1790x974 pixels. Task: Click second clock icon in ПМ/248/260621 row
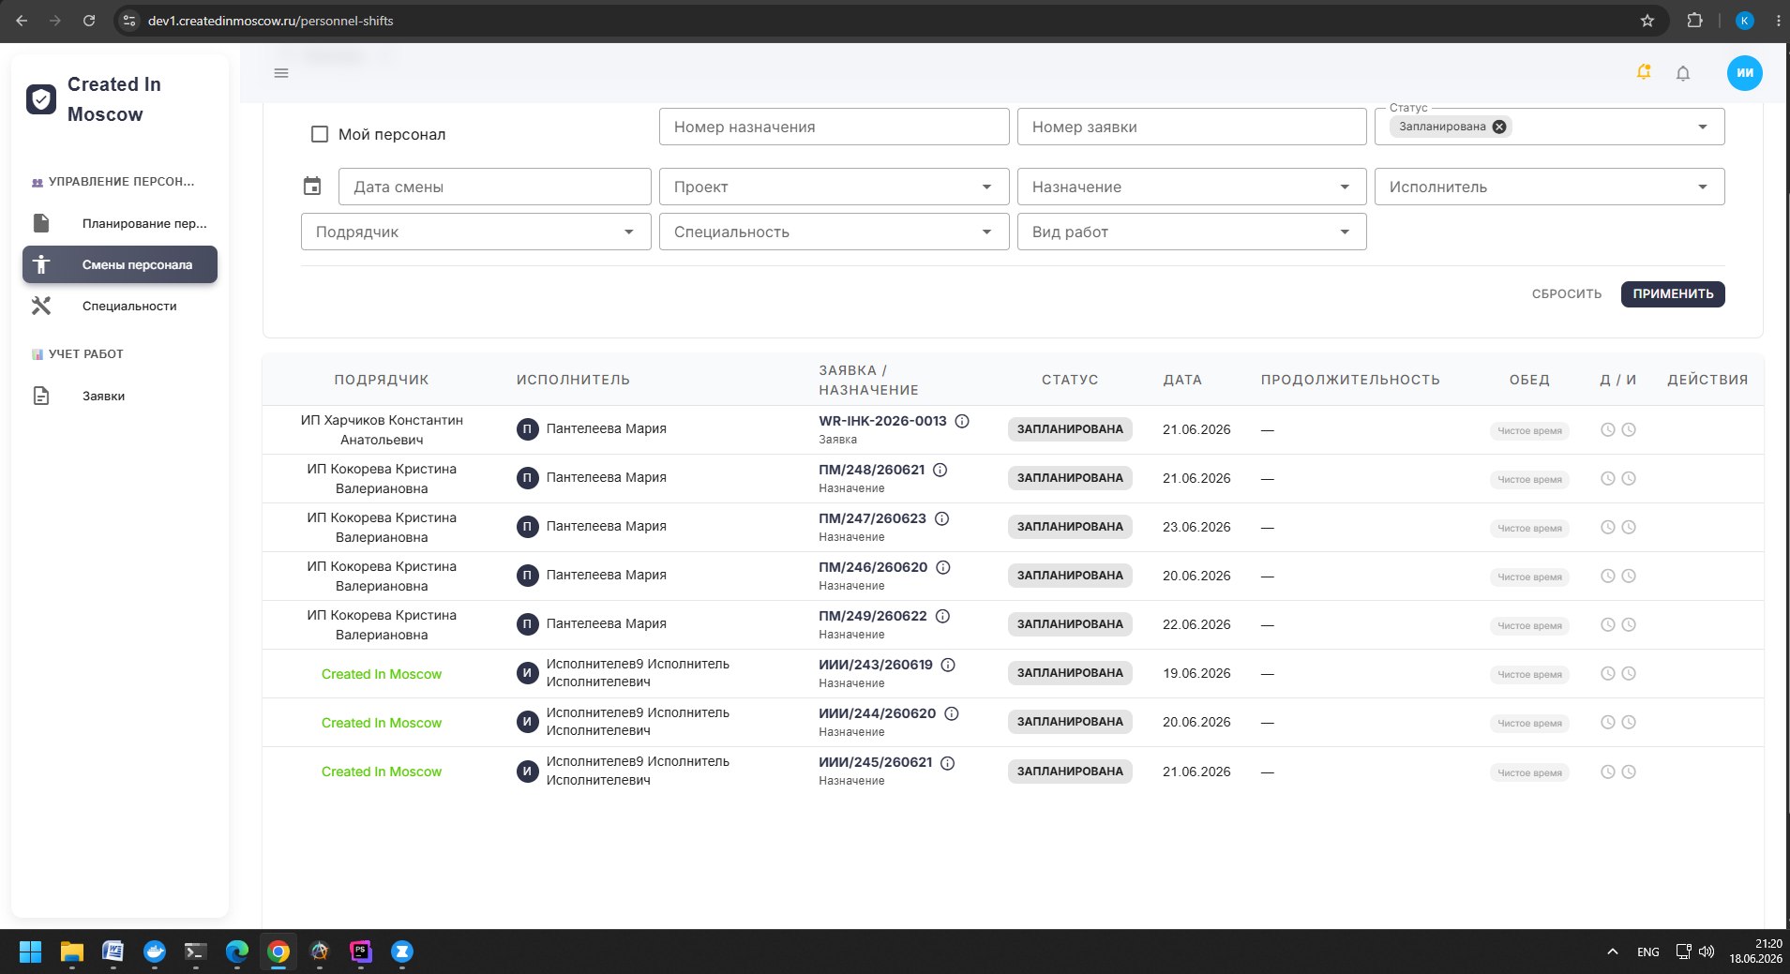tap(1629, 478)
